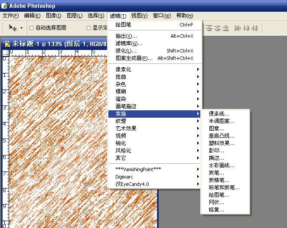
Task: Expand the 汉EyeCandy4.0 plugin submenu
Action: pos(155,184)
